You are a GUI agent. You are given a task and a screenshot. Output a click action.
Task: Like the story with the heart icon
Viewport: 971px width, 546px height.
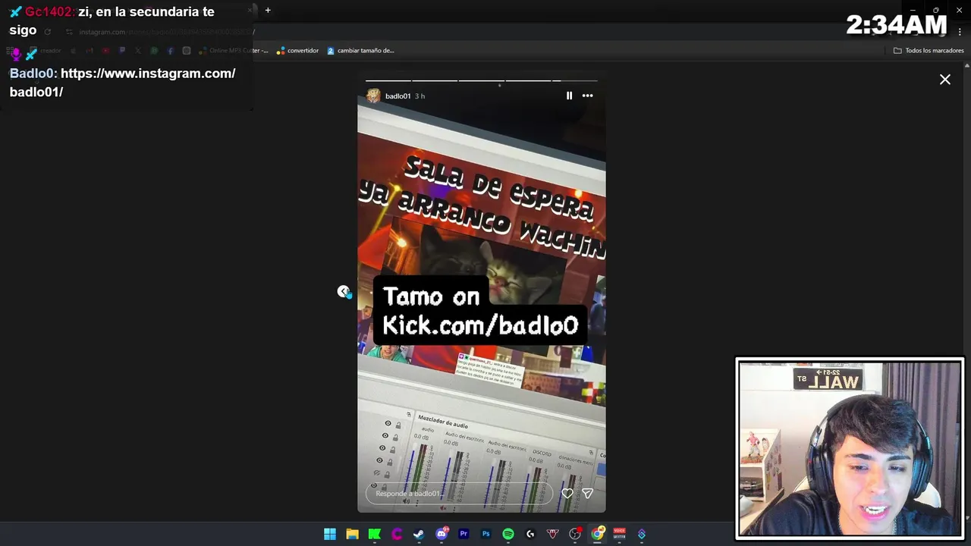click(567, 493)
